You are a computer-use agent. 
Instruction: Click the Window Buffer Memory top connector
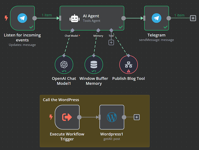coord(94,55)
